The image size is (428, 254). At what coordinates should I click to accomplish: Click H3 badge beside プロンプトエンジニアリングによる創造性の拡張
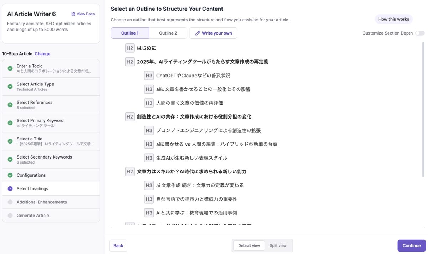tap(149, 130)
